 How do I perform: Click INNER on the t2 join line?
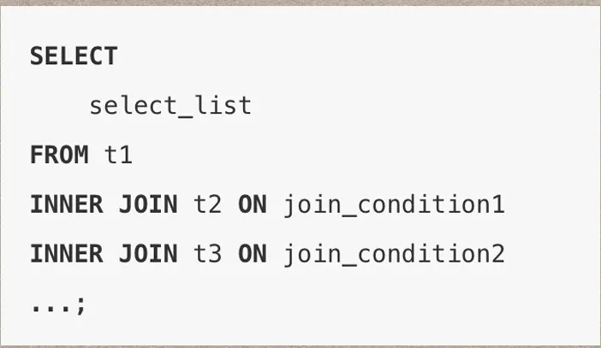(66, 205)
